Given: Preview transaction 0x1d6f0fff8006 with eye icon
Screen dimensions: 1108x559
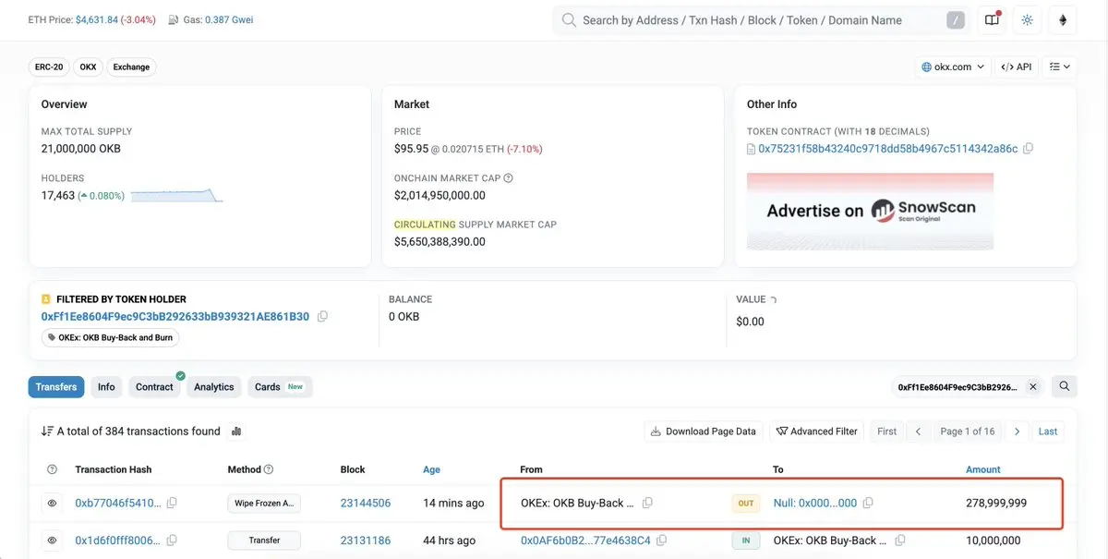Looking at the screenshot, I should tap(52, 541).
